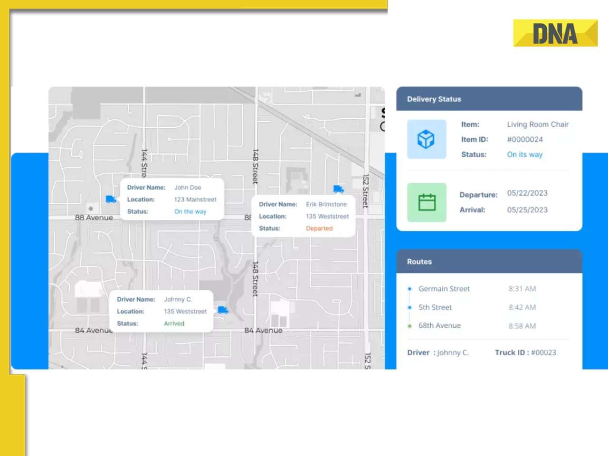Click the 'Departed' status label for Erik Brimstone

click(319, 228)
